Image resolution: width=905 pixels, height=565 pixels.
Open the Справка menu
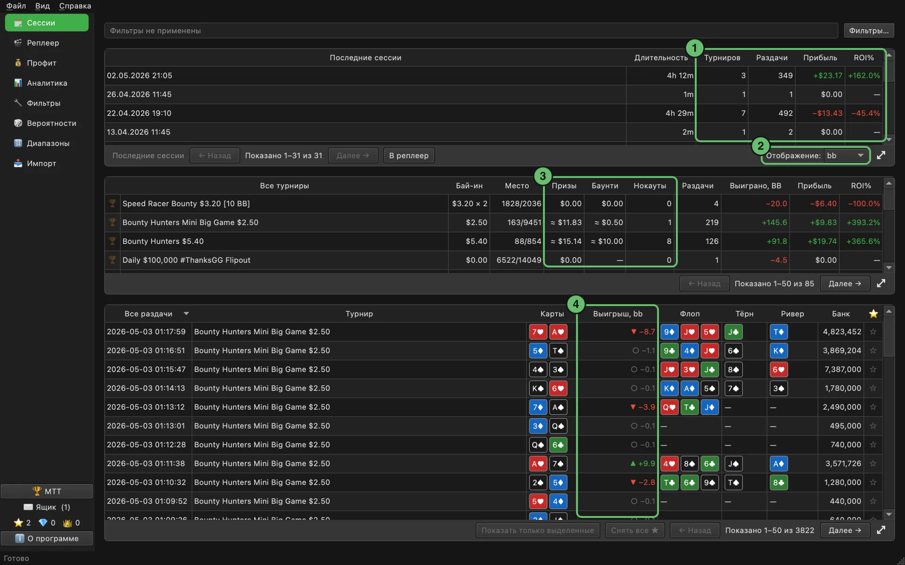pos(75,6)
